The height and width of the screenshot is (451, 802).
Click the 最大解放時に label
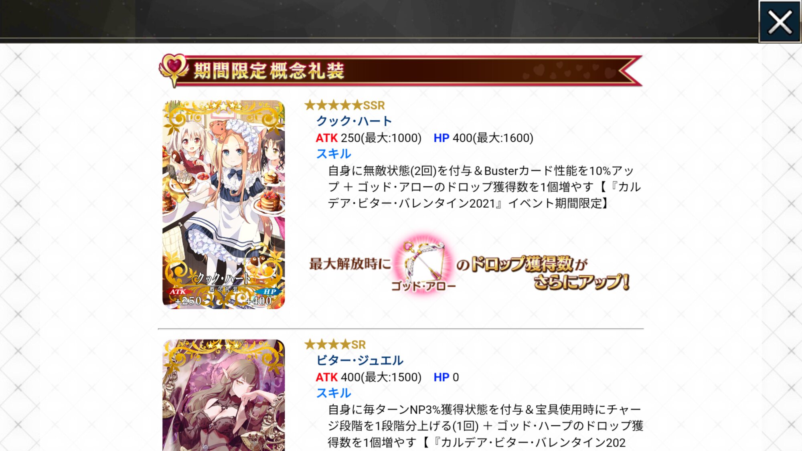[350, 264]
